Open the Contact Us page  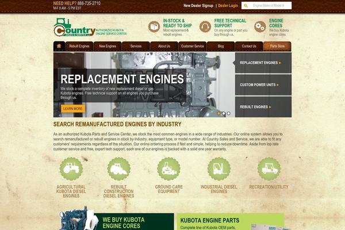point(249,46)
